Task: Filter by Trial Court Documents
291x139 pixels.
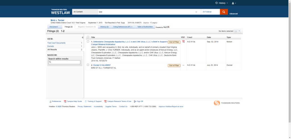Action: point(56,43)
